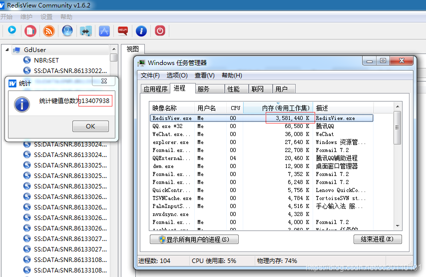The width and height of the screenshot is (426, 277).
Task: Open 选项(O) menu in Task Manager
Action: [177, 75]
